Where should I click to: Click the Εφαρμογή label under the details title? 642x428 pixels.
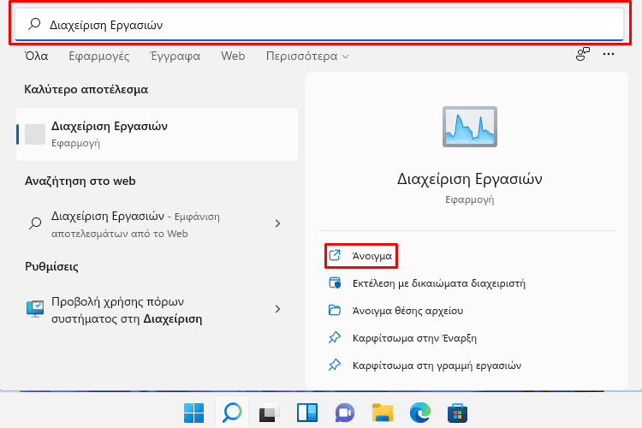(470, 199)
